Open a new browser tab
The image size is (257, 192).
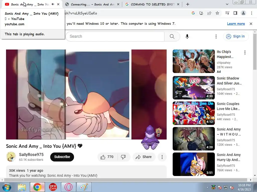(188, 4)
